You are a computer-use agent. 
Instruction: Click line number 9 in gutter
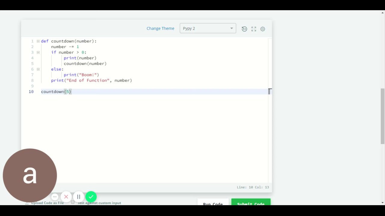click(x=32, y=86)
